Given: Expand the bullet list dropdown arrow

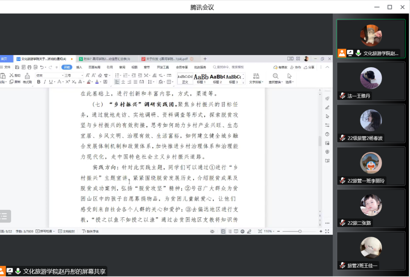Looking at the screenshot, I should pos(120,75).
